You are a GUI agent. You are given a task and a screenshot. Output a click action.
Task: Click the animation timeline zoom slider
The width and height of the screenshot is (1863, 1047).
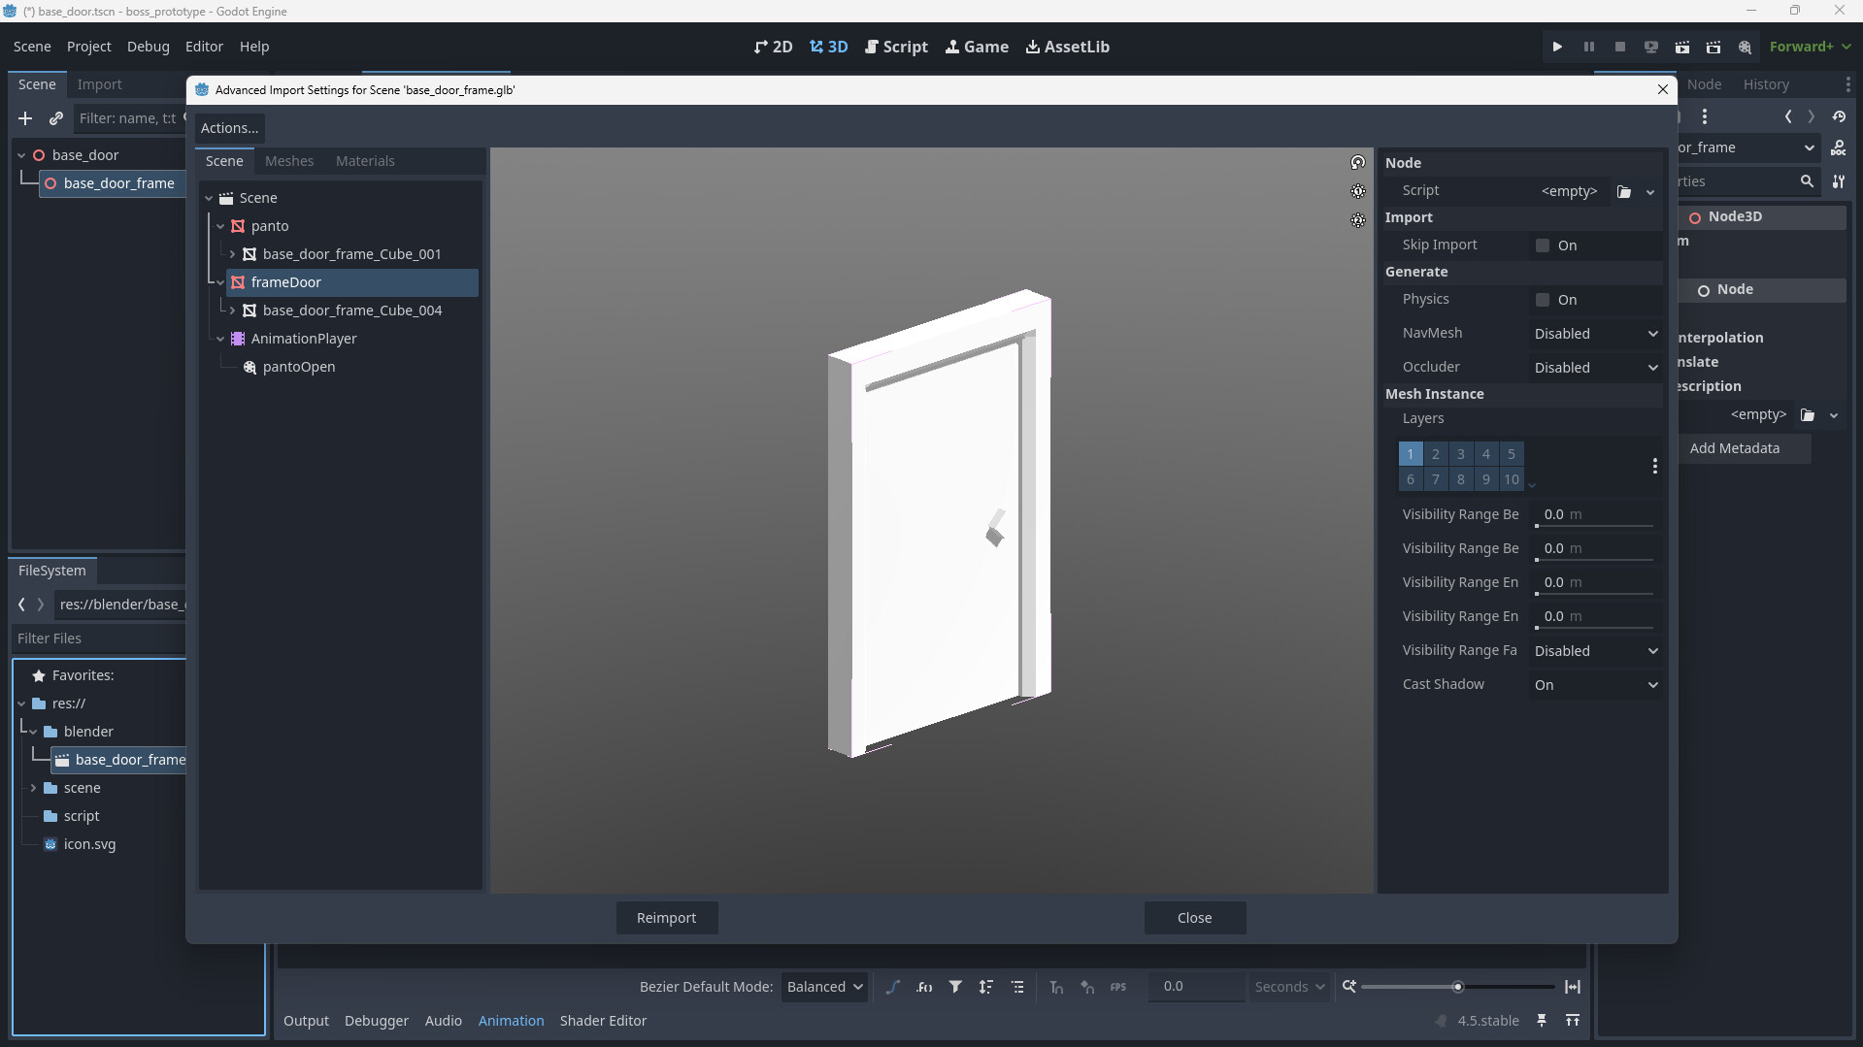[x=1456, y=987]
